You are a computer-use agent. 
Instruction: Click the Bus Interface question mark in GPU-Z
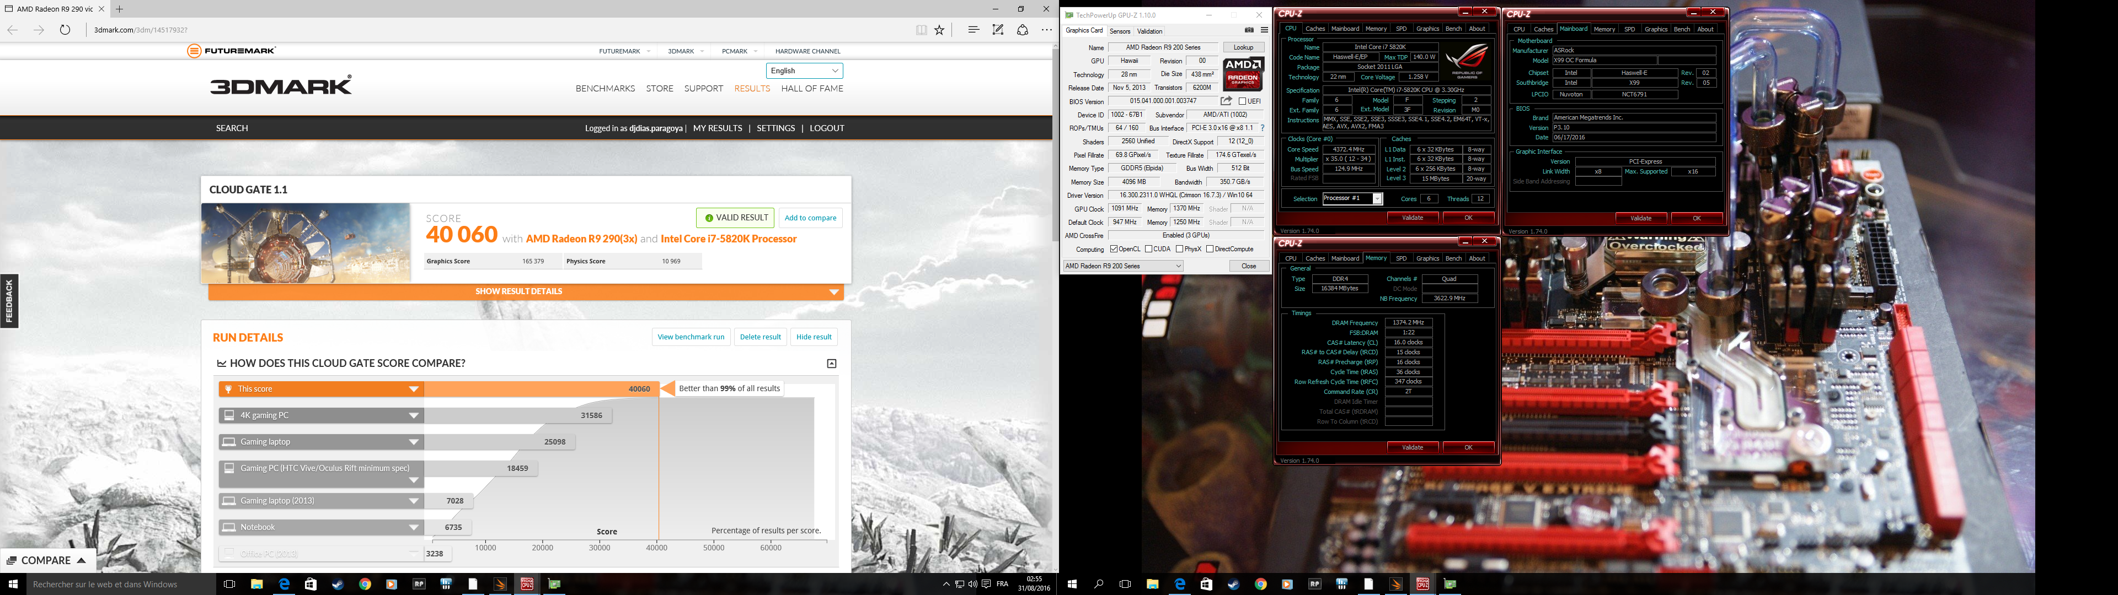[1262, 128]
